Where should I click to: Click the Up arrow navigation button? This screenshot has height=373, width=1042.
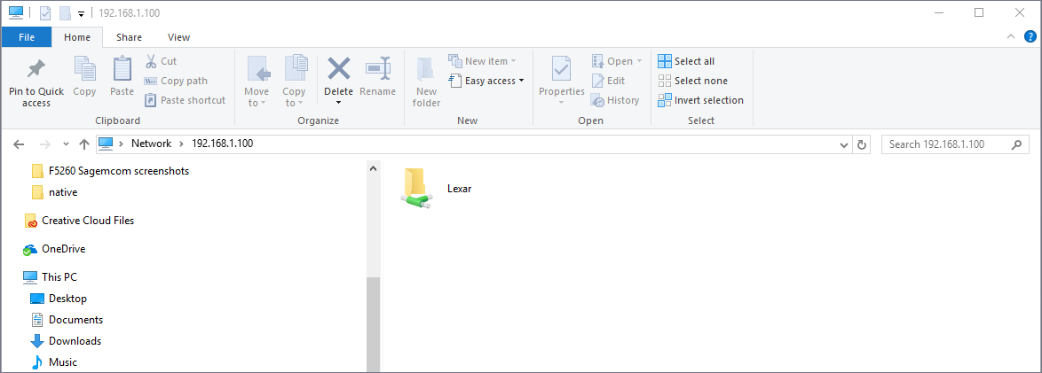[84, 144]
